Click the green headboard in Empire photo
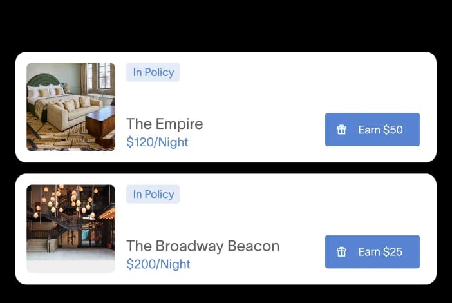Screen dimensions: 452x303 tap(44, 81)
